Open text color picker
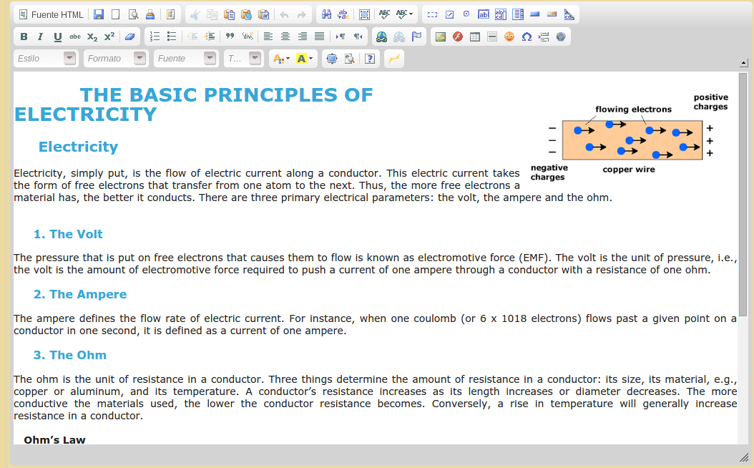This screenshot has height=468, width=754. coord(280,59)
